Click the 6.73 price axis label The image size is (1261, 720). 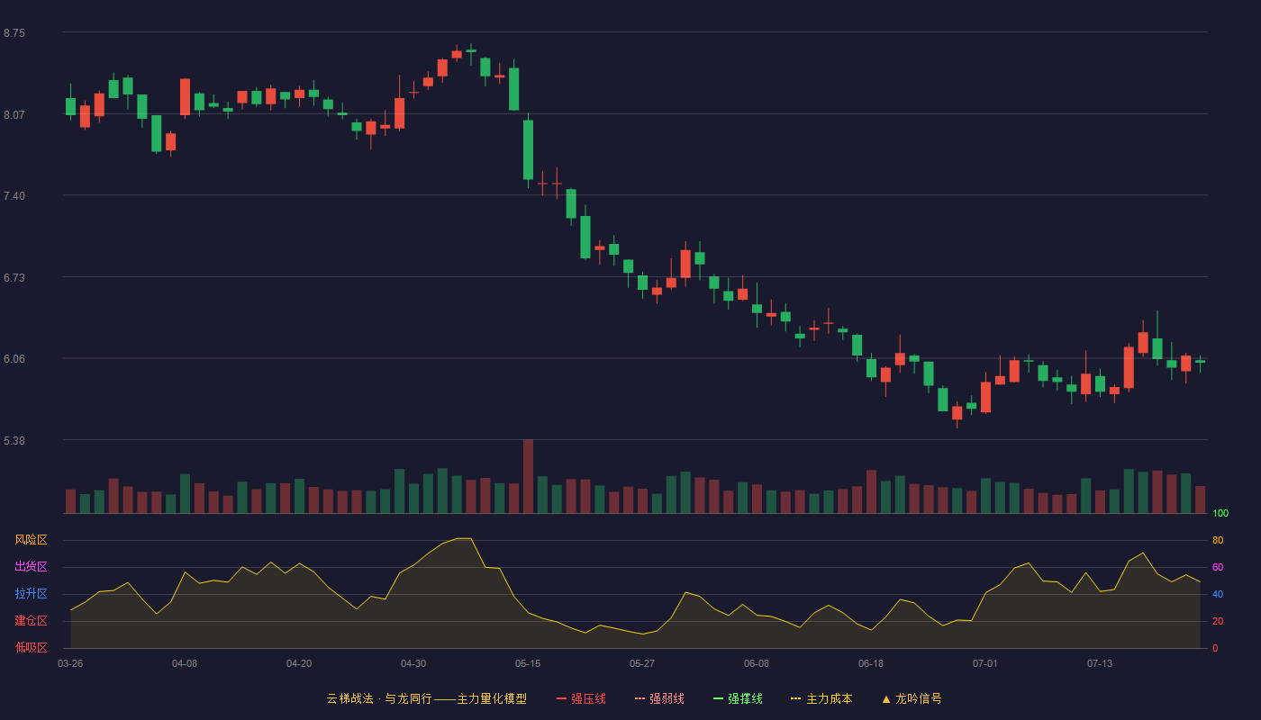click(14, 277)
